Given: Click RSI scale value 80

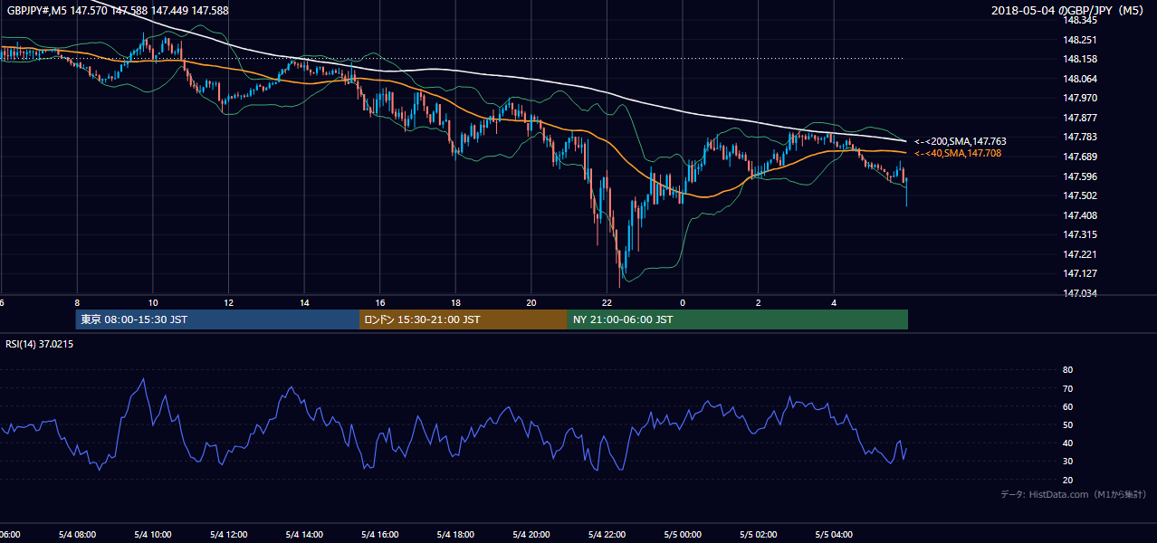Looking at the screenshot, I should point(1067,370).
